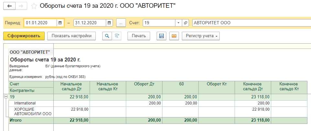
Task: Add report to favorites with star
Action: pos(34,6)
